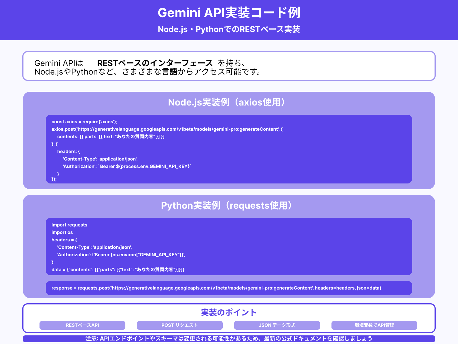Click the RESTベースAPI badge
Image resolution: width=458 pixels, height=344 pixels.
(x=82, y=325)
